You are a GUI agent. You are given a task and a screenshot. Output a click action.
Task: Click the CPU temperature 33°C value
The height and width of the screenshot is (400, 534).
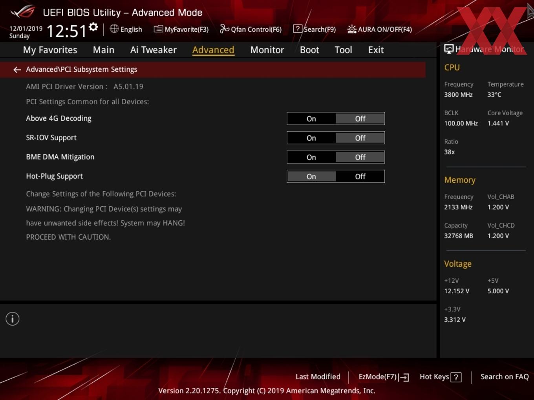(494, 95)
